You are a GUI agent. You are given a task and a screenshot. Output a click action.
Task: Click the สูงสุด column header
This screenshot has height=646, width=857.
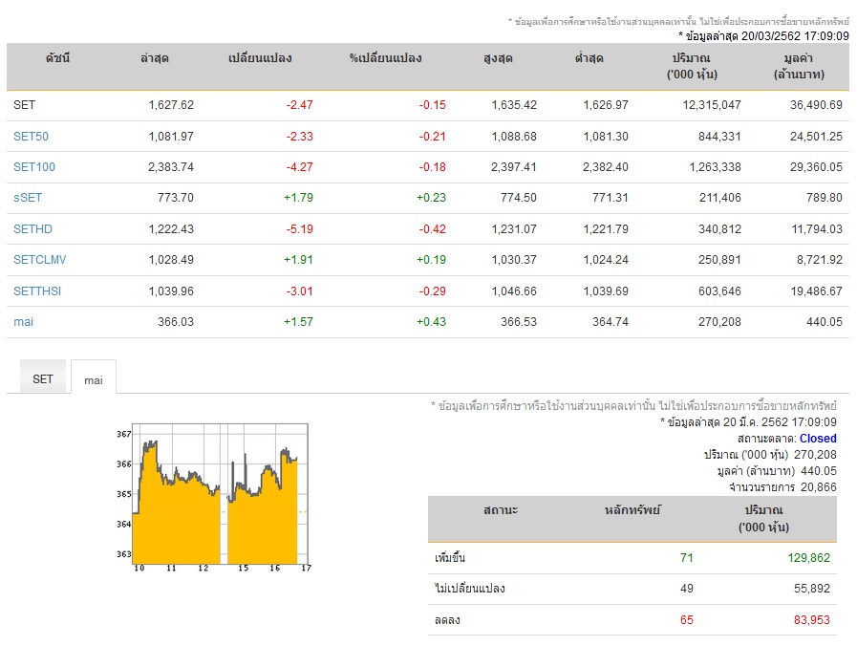[498, 58]
